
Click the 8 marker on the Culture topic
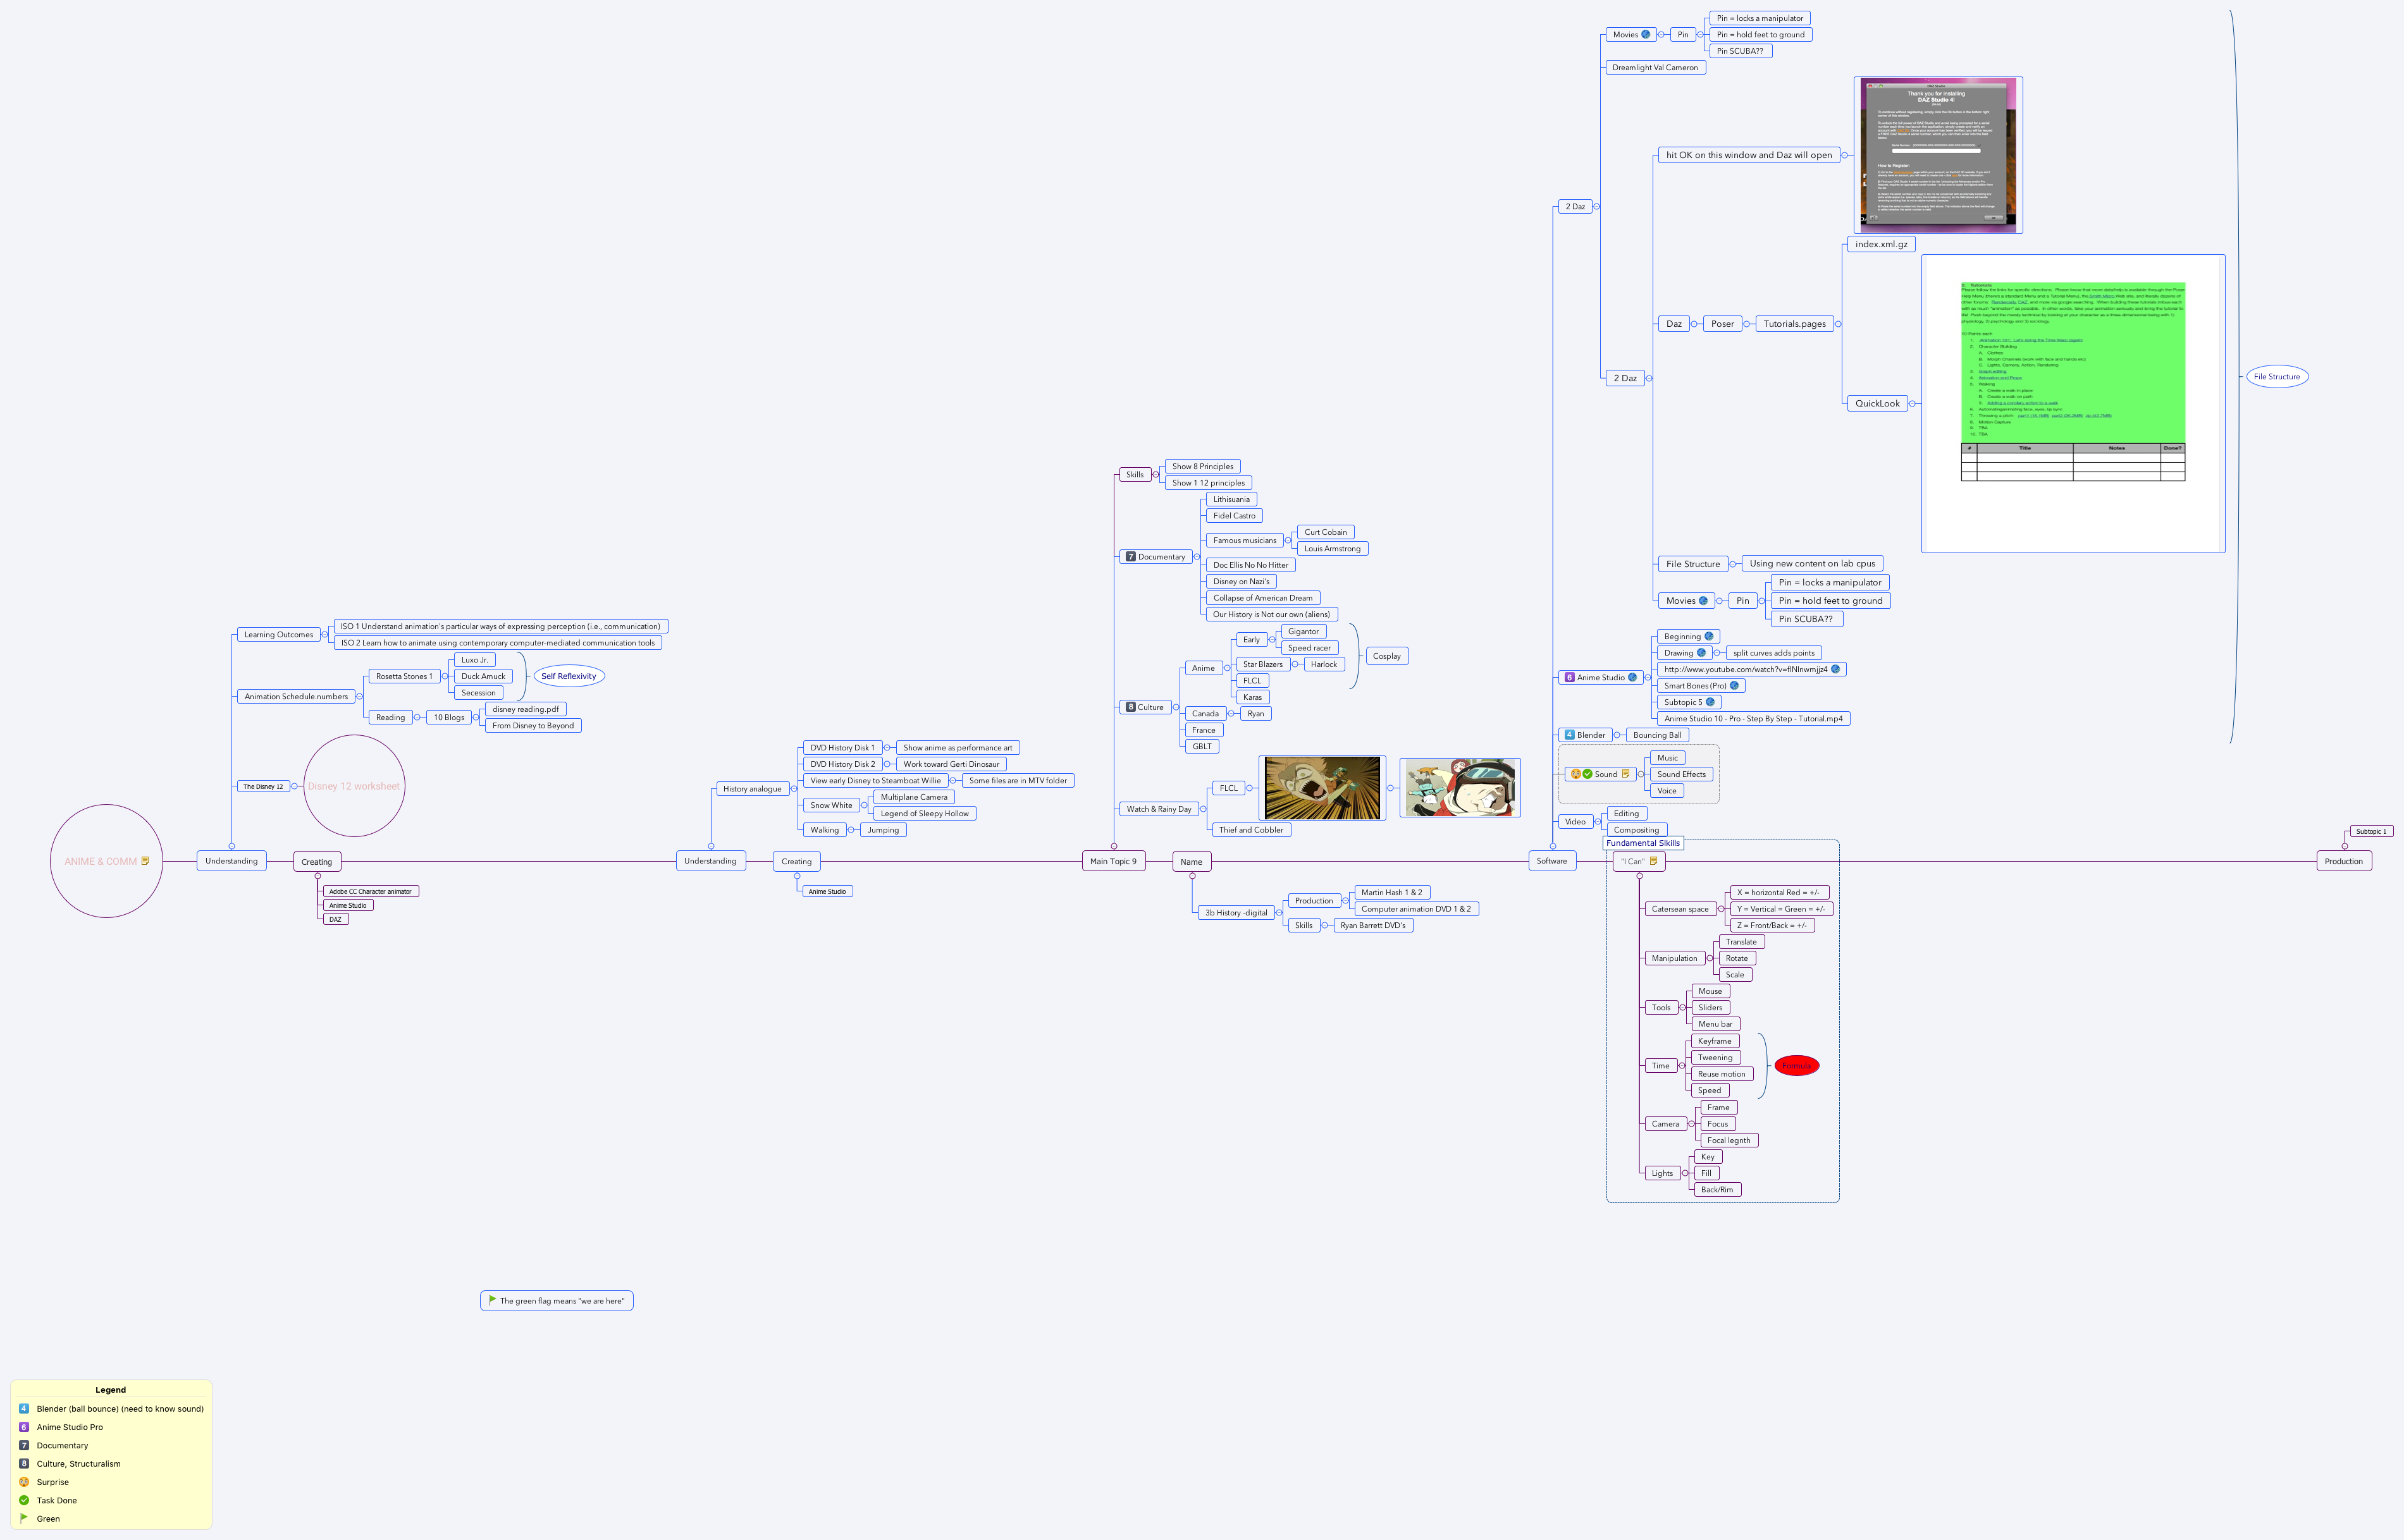coord(1131,707)
